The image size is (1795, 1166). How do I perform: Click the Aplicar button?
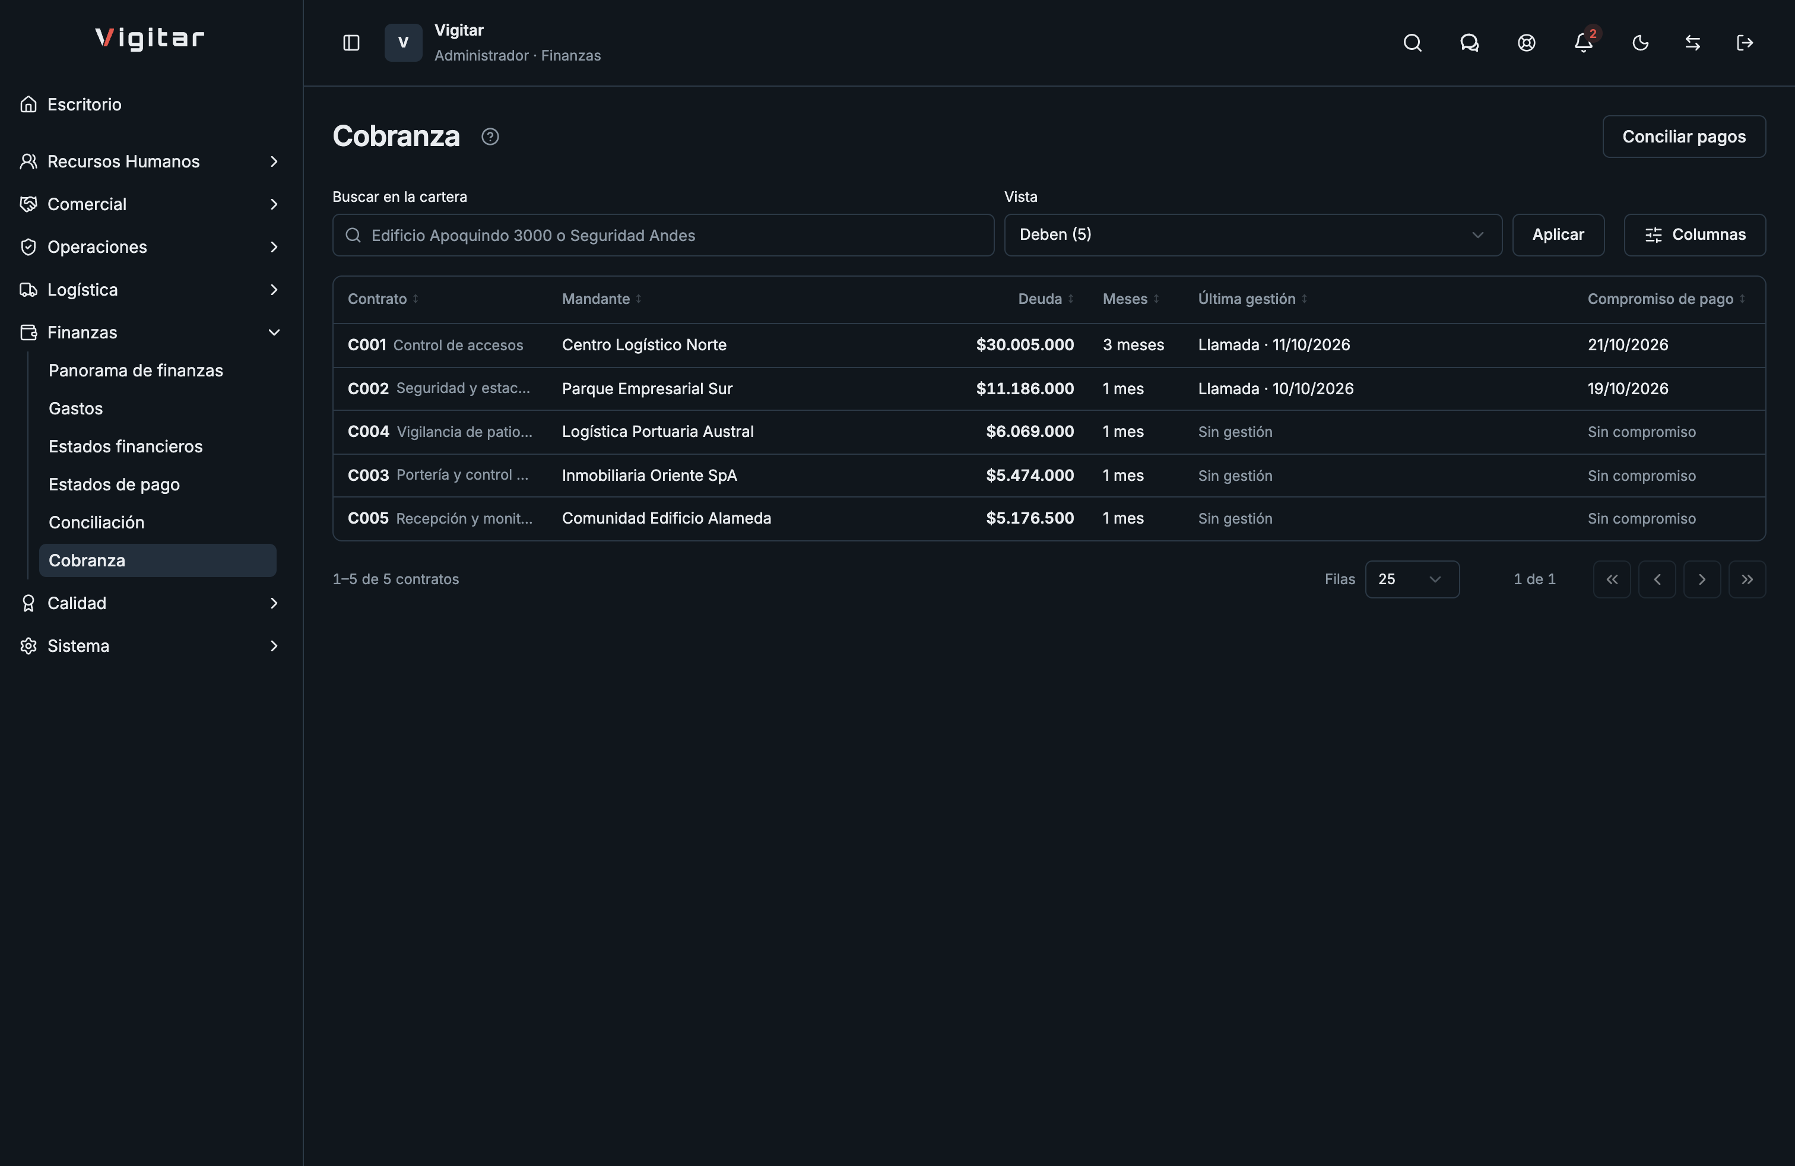[1558, 235]
